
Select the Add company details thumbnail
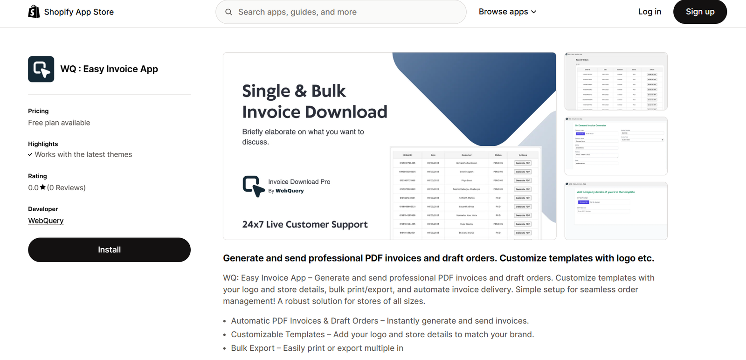[615, 211]
